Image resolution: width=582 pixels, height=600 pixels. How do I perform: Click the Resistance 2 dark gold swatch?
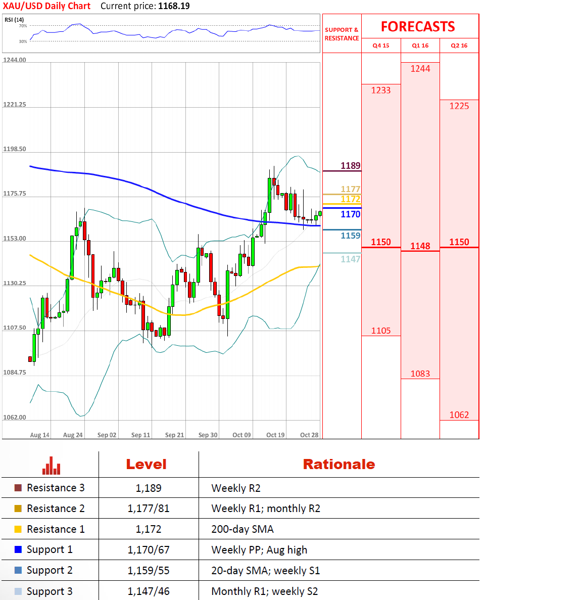coord(18,509)
